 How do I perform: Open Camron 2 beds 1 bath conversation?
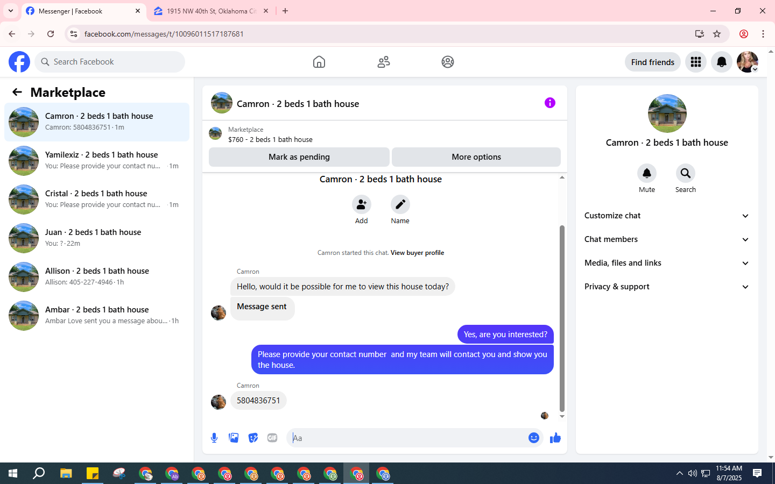click(97, 122)
